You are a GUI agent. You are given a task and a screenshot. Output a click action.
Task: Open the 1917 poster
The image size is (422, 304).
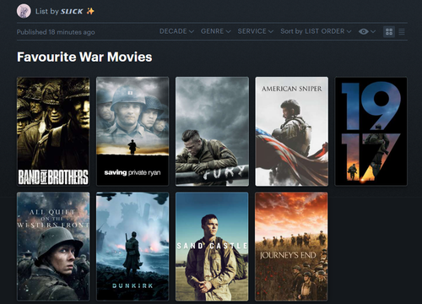371,132
